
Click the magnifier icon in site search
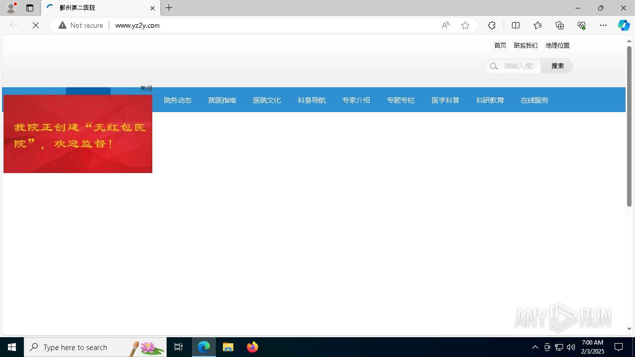[494, 66]
